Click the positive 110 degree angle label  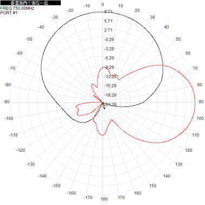(195, 135)
